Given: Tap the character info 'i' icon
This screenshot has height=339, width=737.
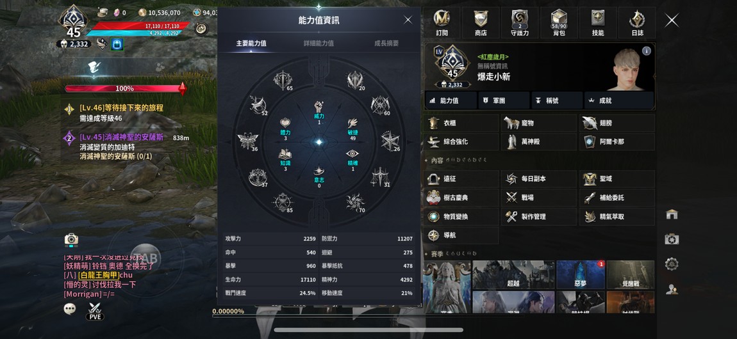Looking at the screenshot, I should click(x=646, y=51).
